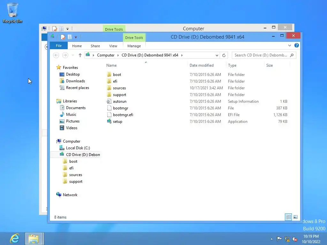Click the New folder icon in CD Drive quick access toolbar
The image size is (327, 245).
coord(70,37)
